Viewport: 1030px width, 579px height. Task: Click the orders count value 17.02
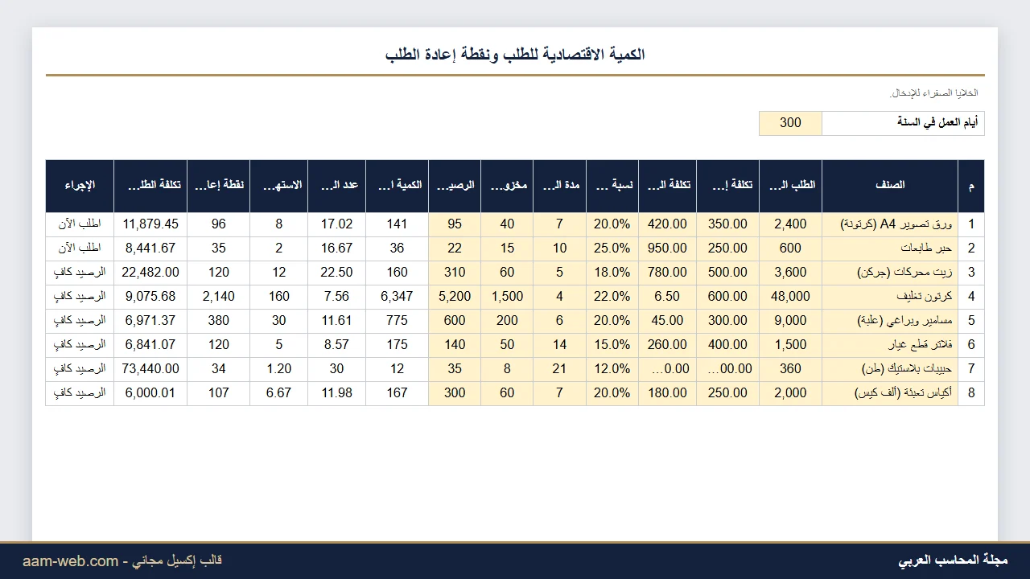pyautogui.click(x=336, y=224)
